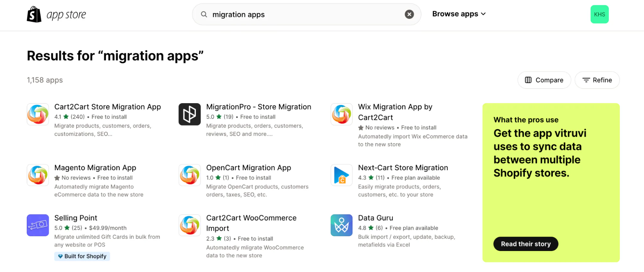
Task: Open MigrationPro - Store Migration title
Action: [x=259, y=107]
